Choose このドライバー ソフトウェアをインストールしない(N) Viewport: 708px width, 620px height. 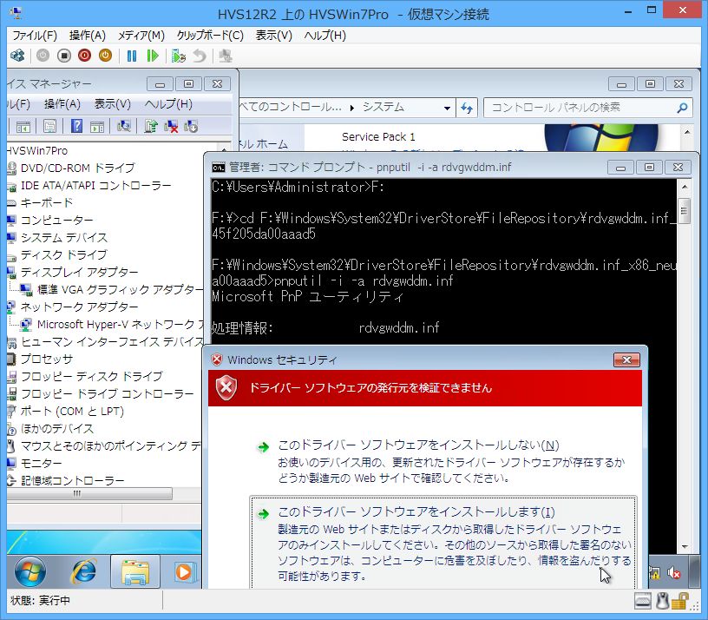click(x=443, y=461)
